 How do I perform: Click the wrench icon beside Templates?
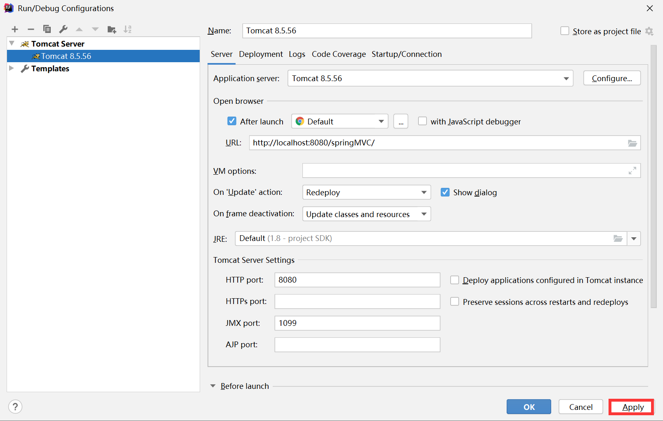point(25,69)
